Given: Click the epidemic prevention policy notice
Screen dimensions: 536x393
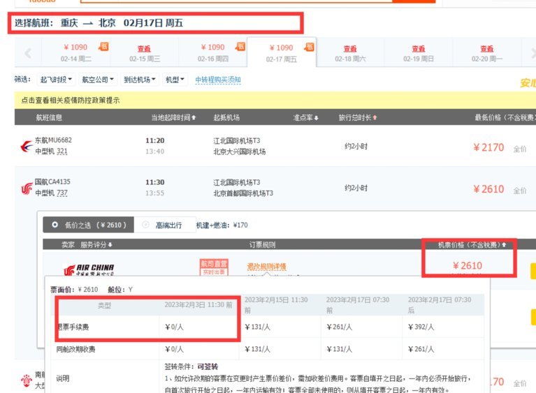Looking at the screenshot, I should (x=71, y=100).
